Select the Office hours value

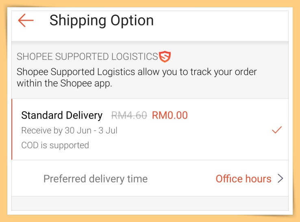243,179
